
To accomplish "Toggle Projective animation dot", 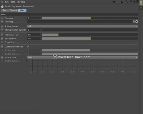I will tap(2, 42).
